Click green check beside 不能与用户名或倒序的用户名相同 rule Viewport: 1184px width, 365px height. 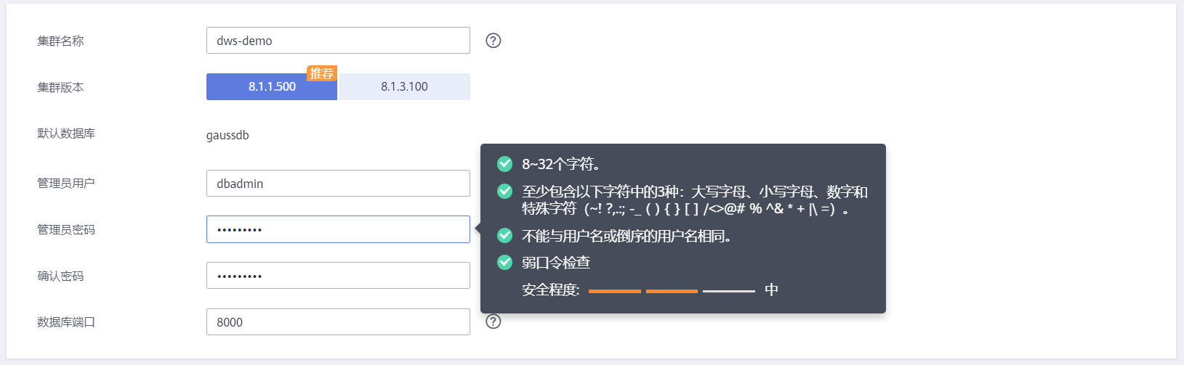point(504,236)
